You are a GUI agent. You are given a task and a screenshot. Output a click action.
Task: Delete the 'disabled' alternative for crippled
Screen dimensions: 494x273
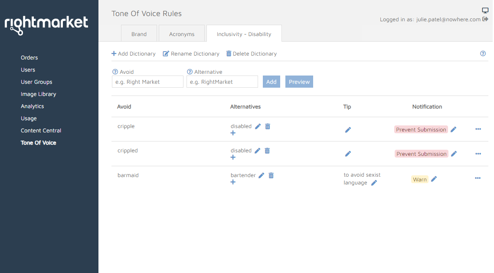(x=267, y=151)
